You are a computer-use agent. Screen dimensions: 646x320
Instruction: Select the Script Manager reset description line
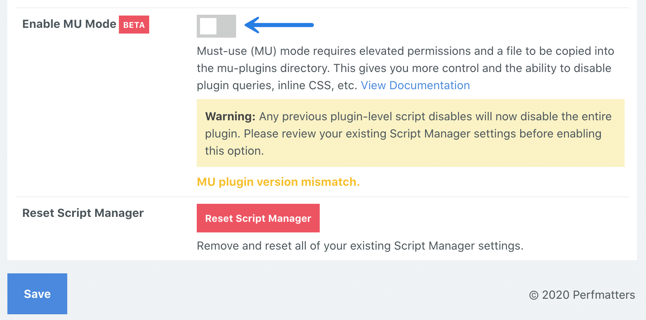[360, 246]
